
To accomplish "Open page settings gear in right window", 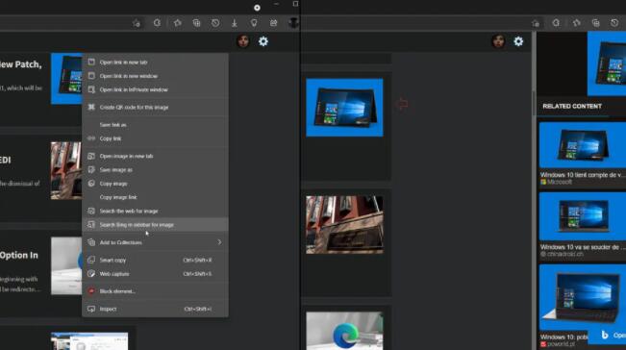I will click(x=518, y=41).
